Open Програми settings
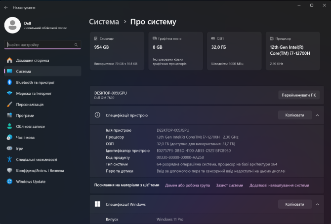Image resolution: width=331 pixels, height=224 pixels. [42, 115]
